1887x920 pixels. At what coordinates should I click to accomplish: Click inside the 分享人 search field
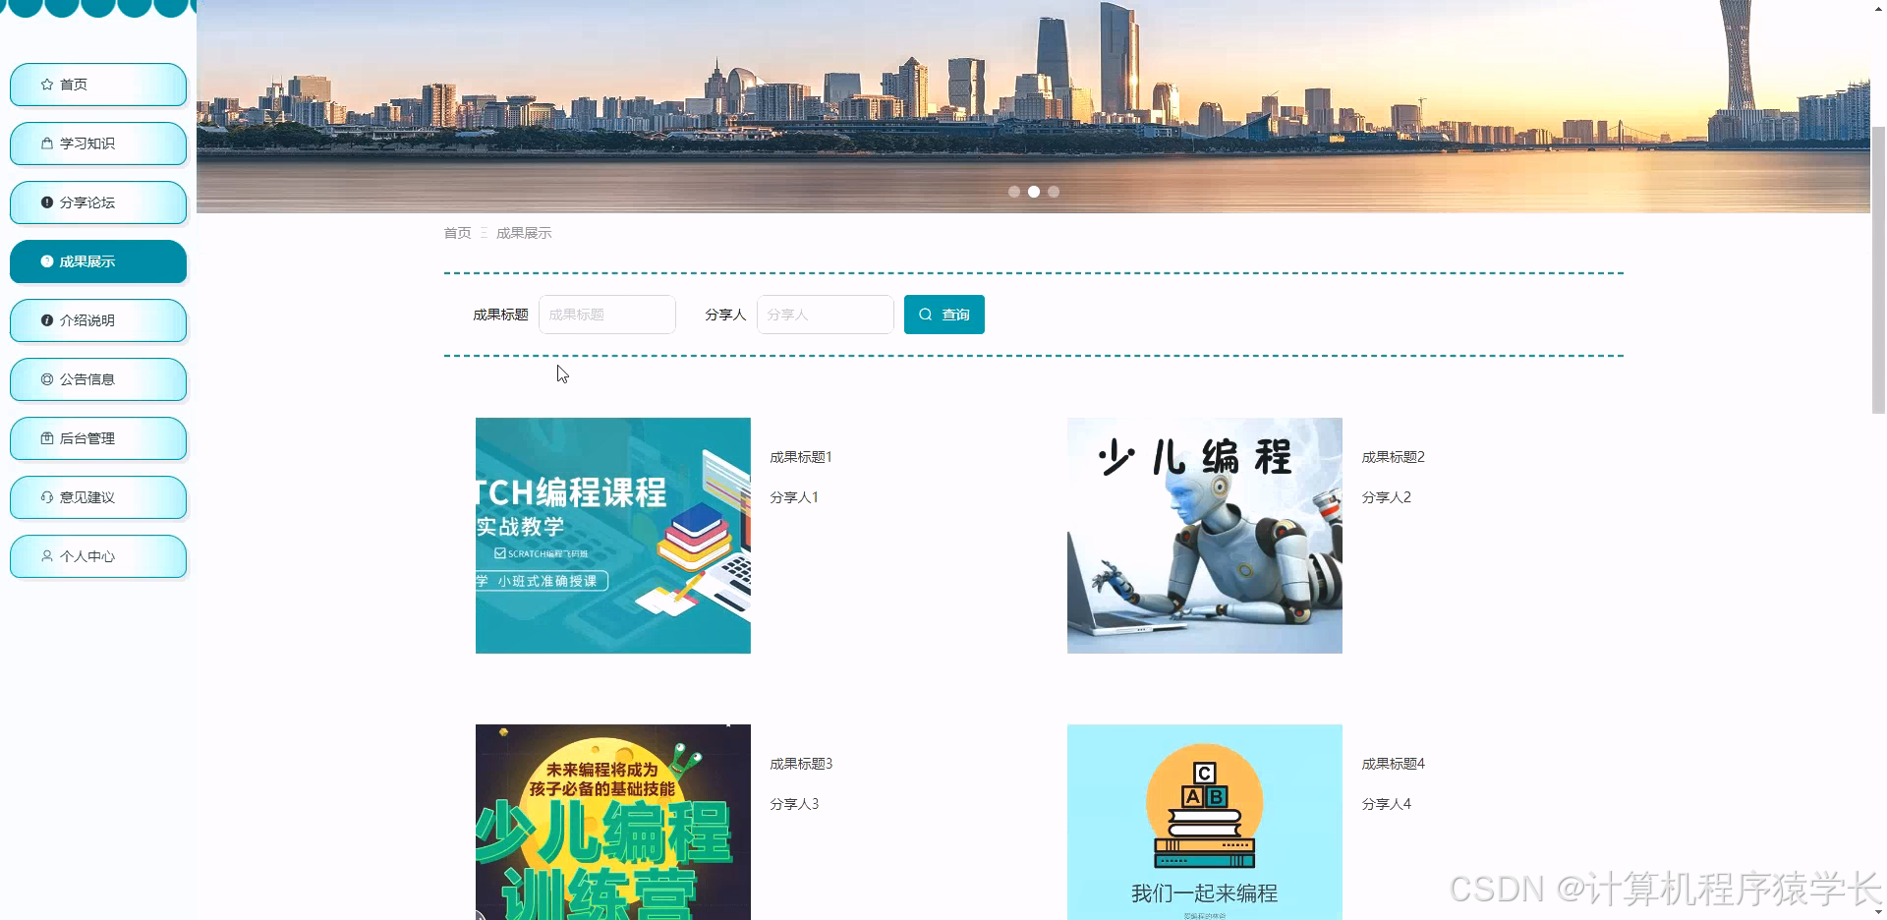coord(825,314)
